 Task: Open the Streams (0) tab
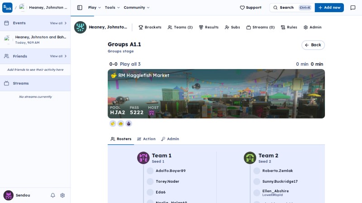261,27
